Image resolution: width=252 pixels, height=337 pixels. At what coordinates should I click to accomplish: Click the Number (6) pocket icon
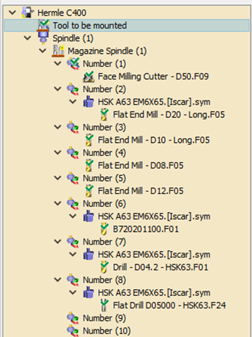click(73, 204)
